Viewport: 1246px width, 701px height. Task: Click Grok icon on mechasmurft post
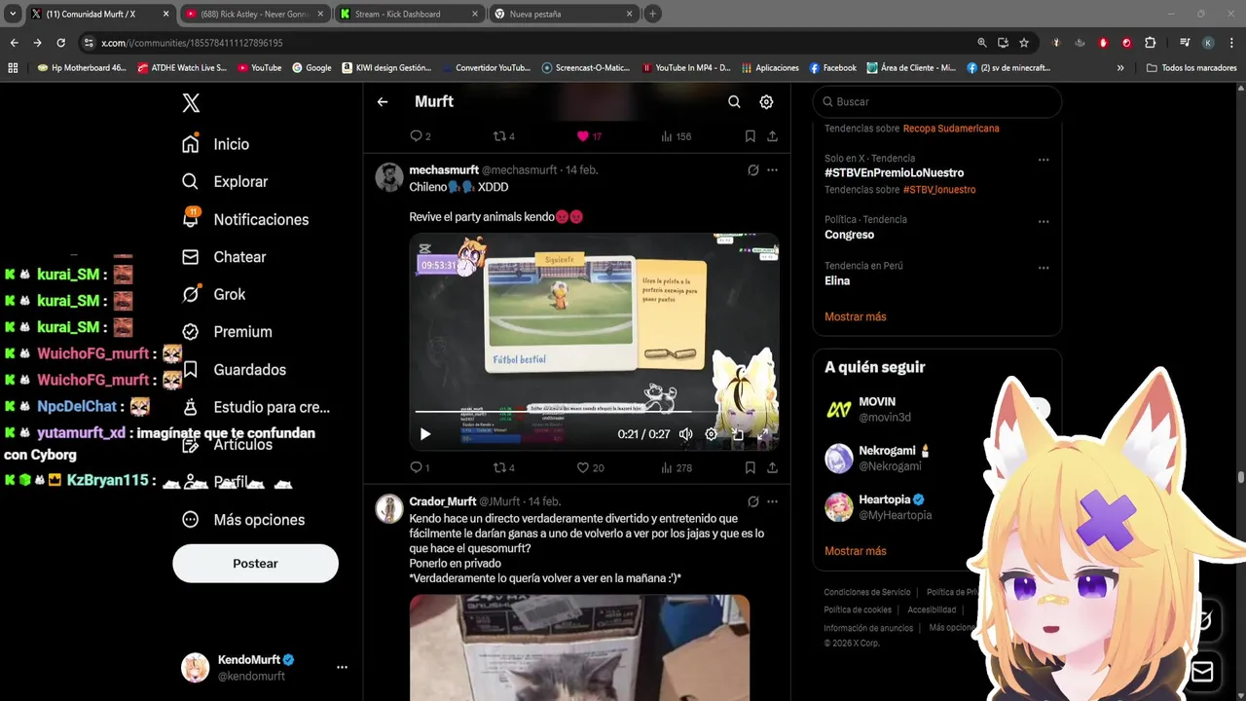pos(752,169)
